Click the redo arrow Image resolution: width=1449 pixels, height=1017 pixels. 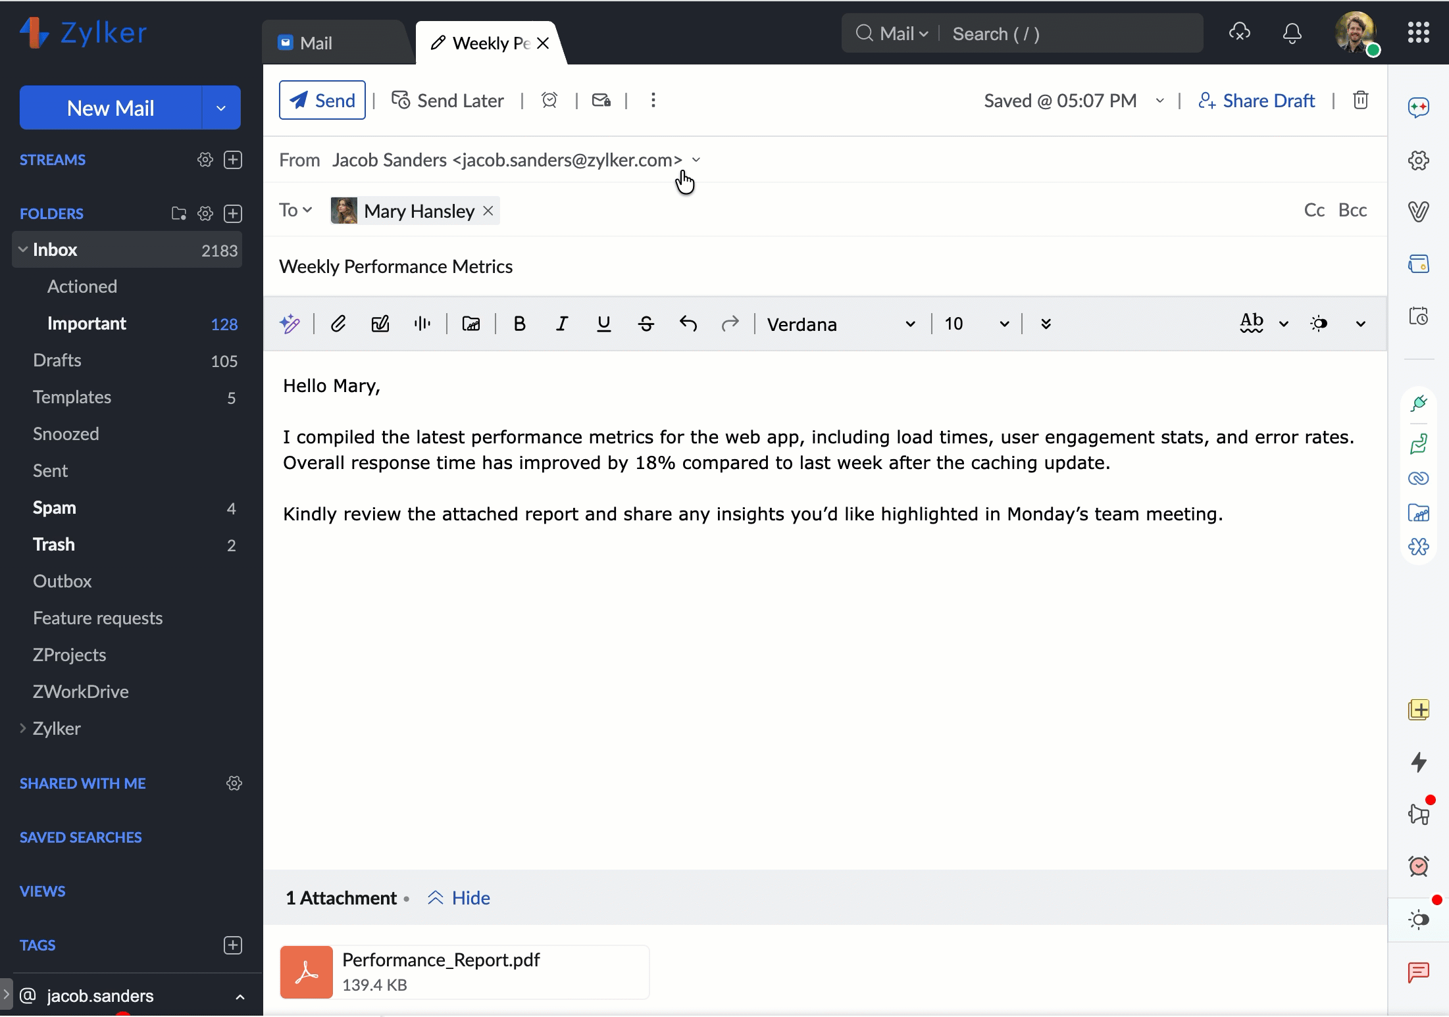pos(730,324)
